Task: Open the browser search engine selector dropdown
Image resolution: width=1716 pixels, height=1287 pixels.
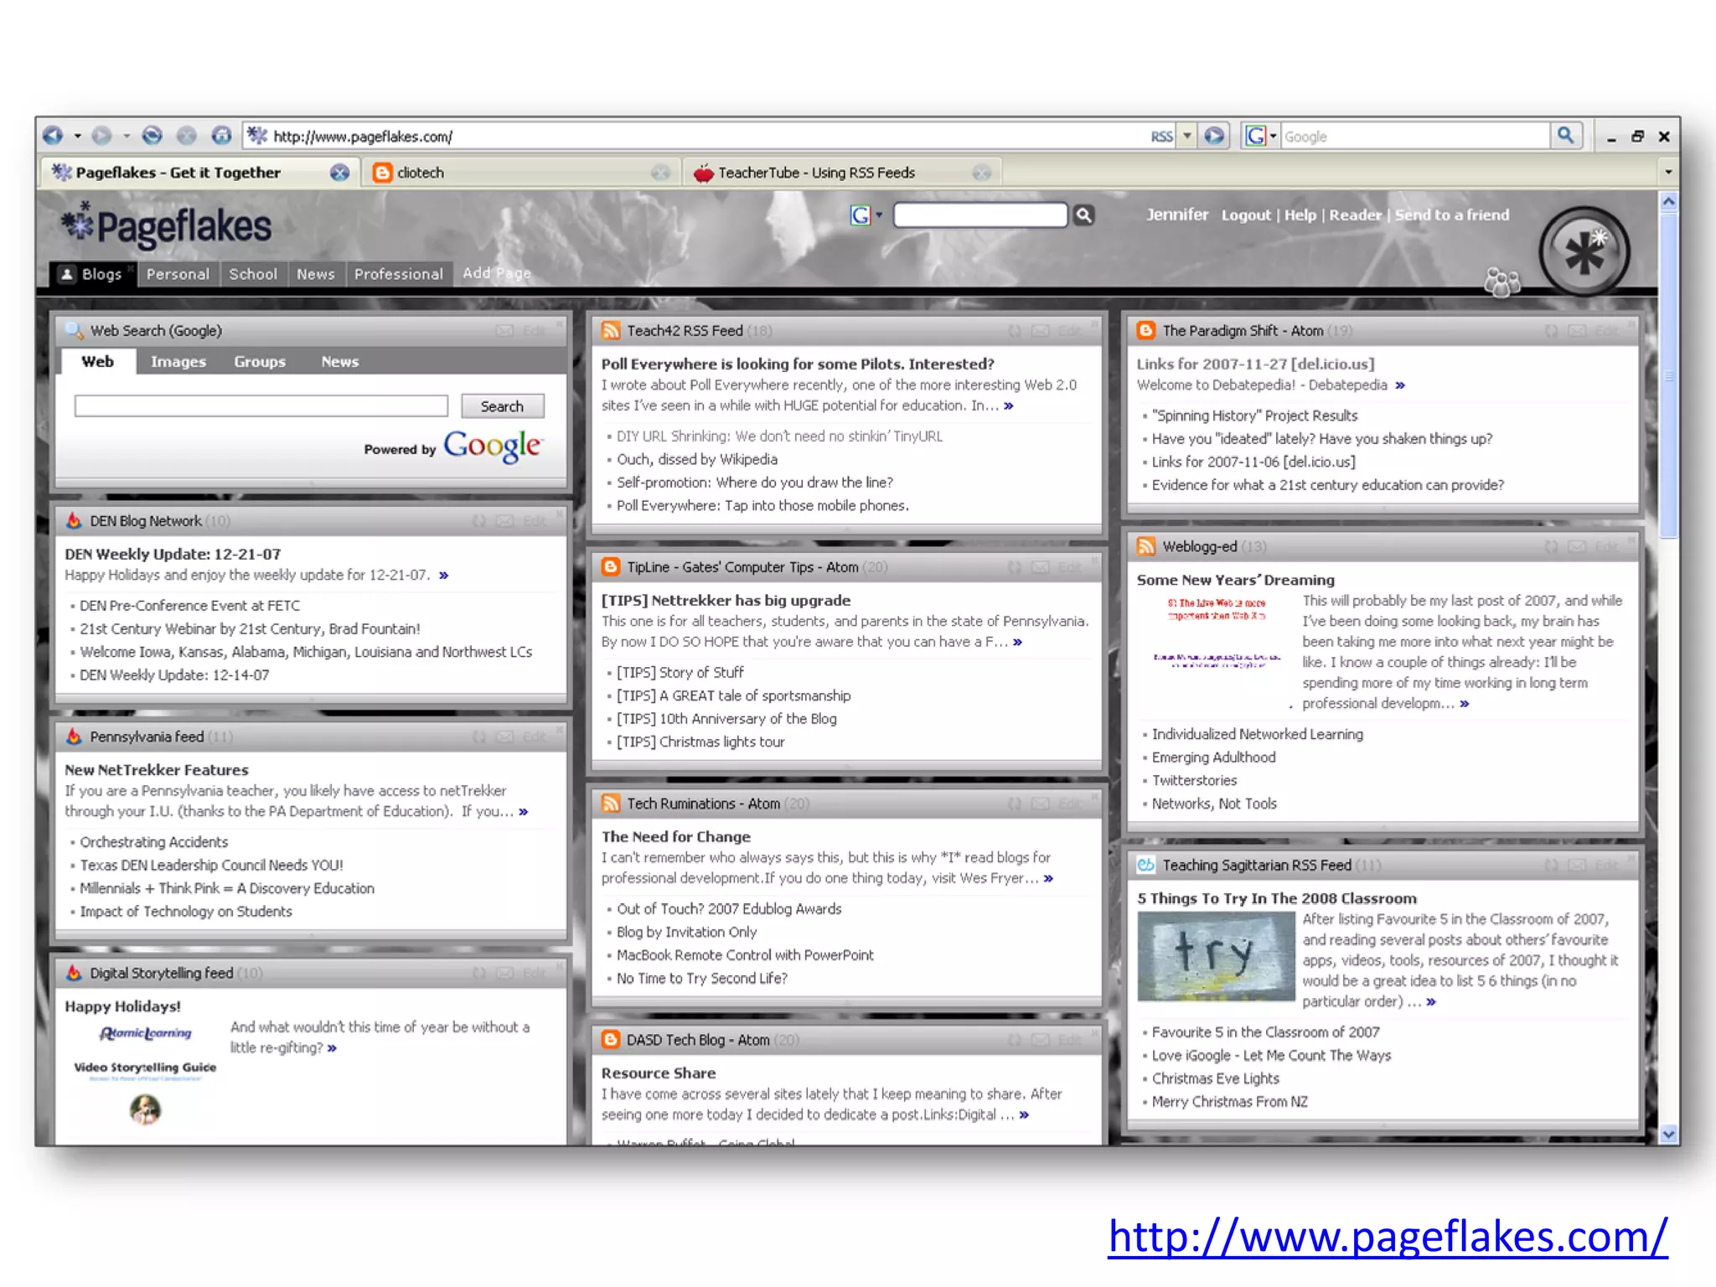Action: (1273, 137)
